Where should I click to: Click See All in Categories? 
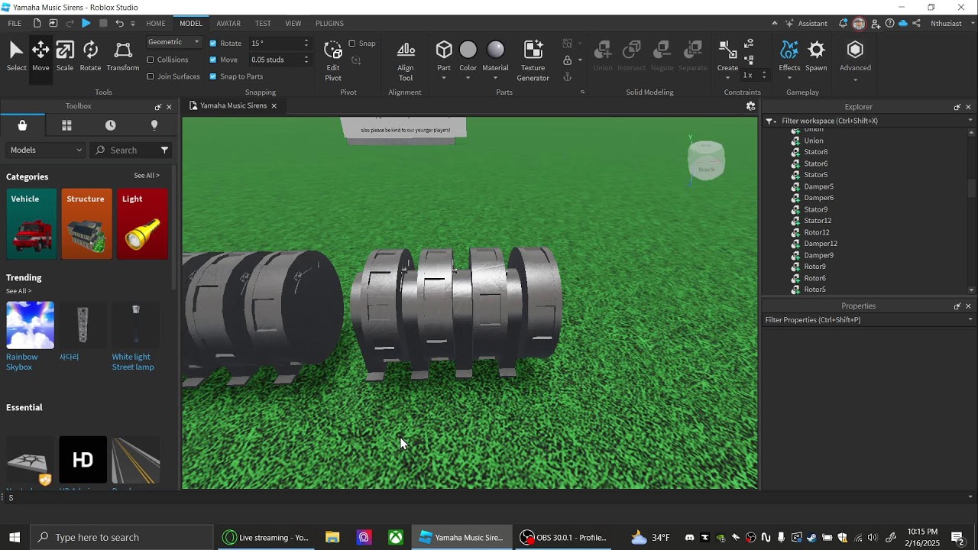[x=147, y=176]
